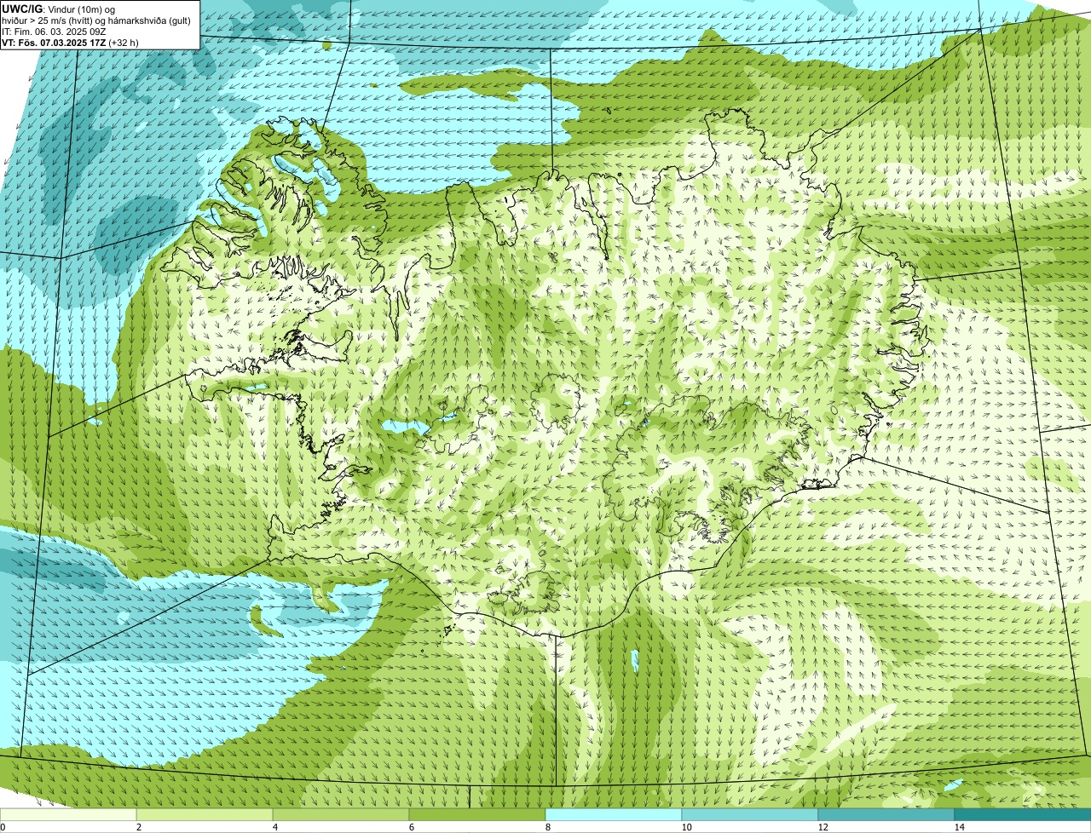
Task: Click the valid time "VT: Fös. 07.03.2025 17Z (+32 h)"
Action: point(70,42)
